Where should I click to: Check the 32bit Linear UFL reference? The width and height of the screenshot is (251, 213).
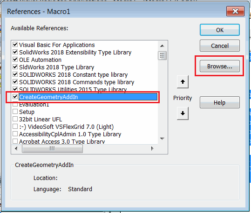(x=15, y=119)
